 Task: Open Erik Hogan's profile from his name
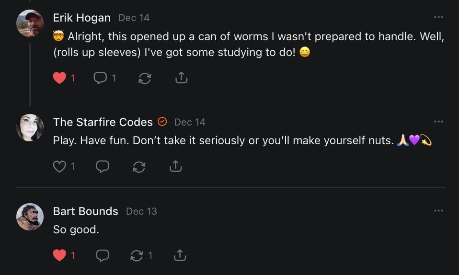(x=81, y=18)
